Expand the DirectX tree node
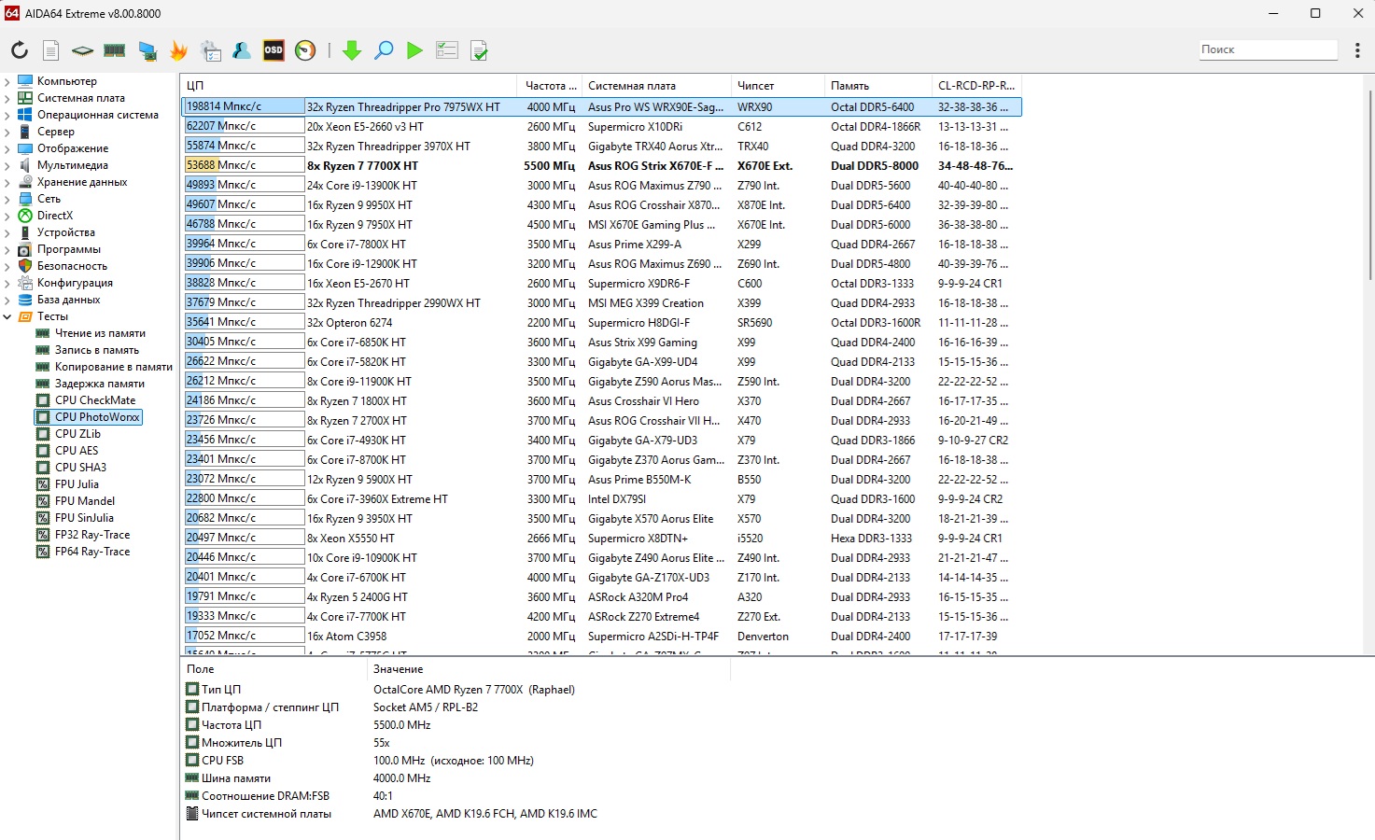Screen dimensions: 1375x840 [x=7, y=216]
